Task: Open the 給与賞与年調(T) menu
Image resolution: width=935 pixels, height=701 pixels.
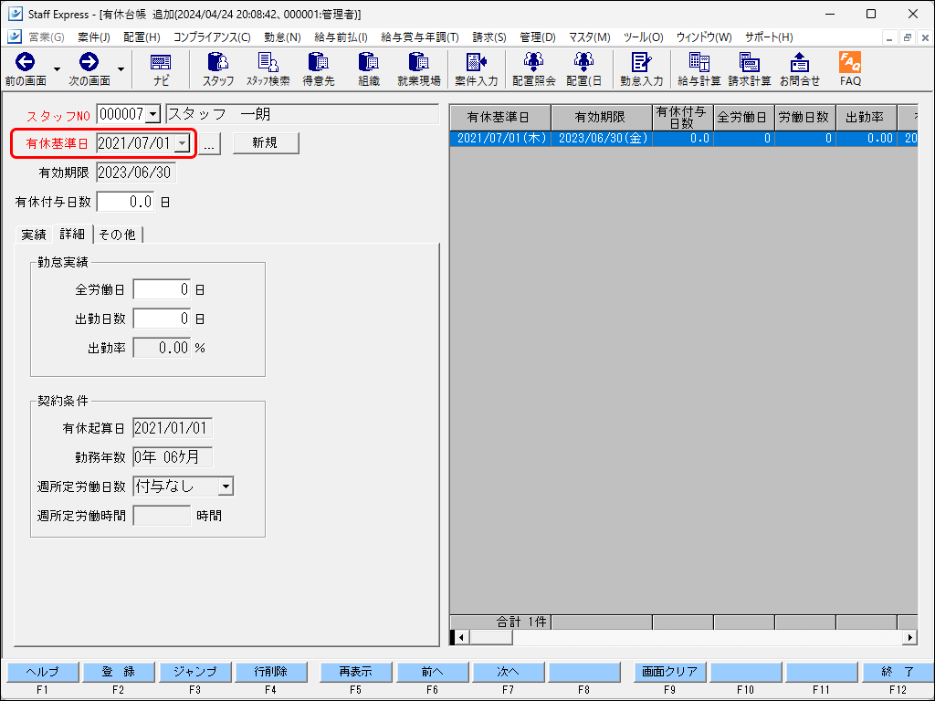Action: (420, 37)
